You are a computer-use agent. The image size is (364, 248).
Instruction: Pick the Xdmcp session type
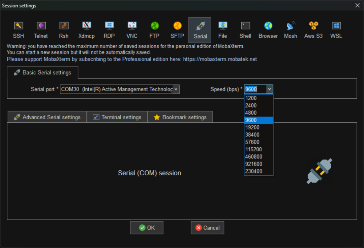pyautogui.click(x=86, y=30)
